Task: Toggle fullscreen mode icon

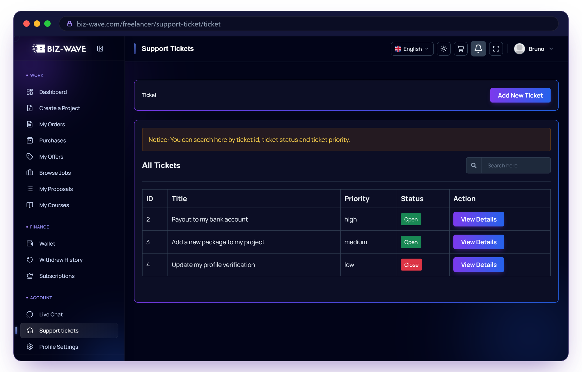Action: coord(496,49)
